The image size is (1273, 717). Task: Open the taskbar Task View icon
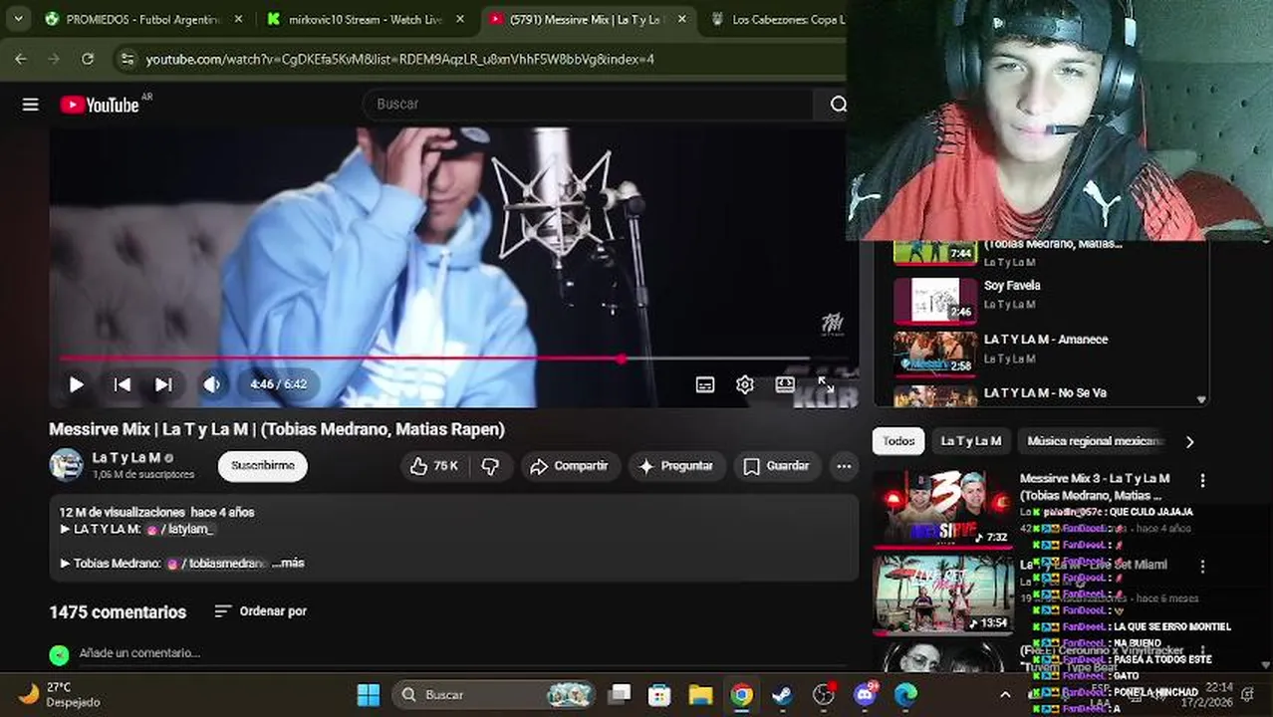click(620, 694)
